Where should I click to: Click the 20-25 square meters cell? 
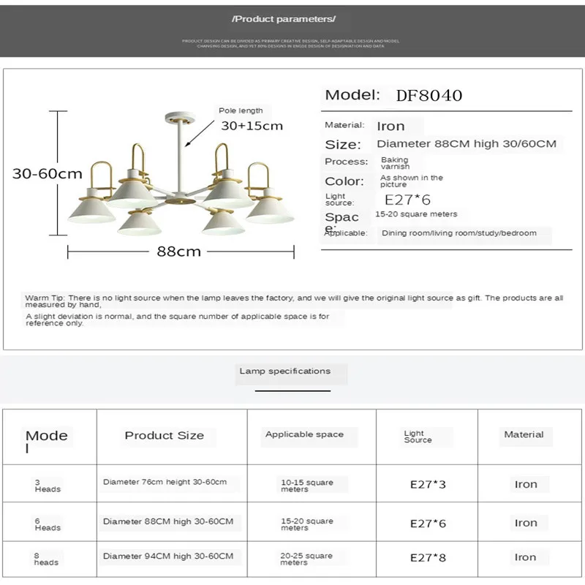tap(306, 559)
